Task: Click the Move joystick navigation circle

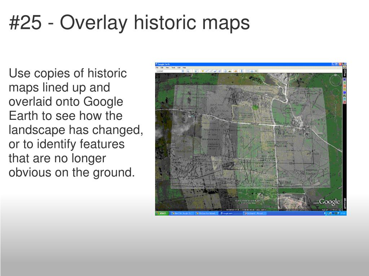Action: [x=336, y=92]
